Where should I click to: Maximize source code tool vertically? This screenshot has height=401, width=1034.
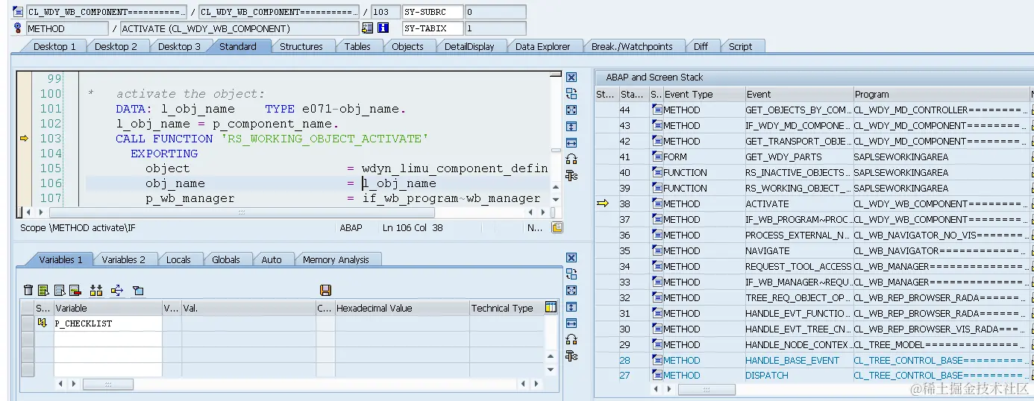(571, 127)
